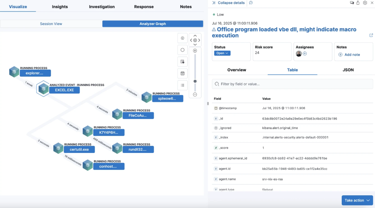375x208 pixels.
Task: Zoom in with the plus icon
Action: (x=195, y=50)
